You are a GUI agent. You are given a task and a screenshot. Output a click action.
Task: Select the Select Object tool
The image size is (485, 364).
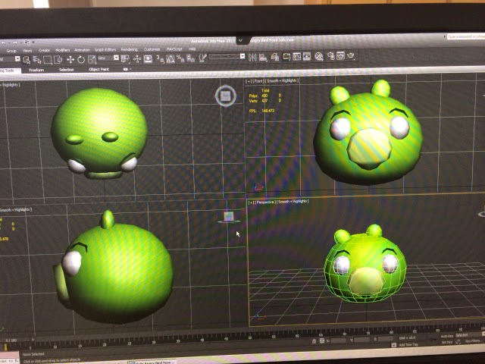point(27,60)
